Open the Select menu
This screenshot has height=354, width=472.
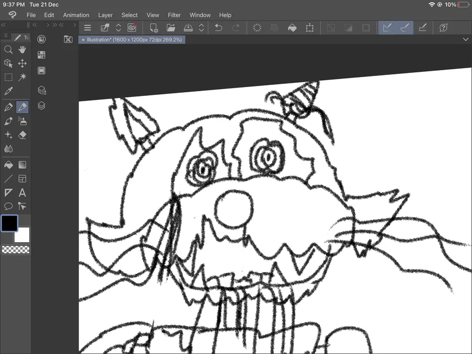130,15
